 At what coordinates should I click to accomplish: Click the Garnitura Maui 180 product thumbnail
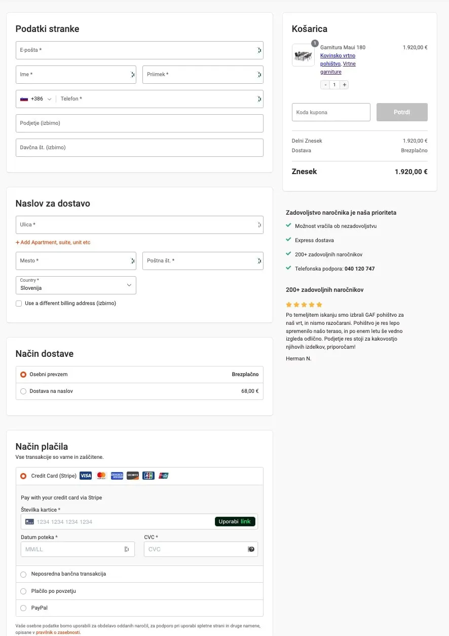pos(304,55)
